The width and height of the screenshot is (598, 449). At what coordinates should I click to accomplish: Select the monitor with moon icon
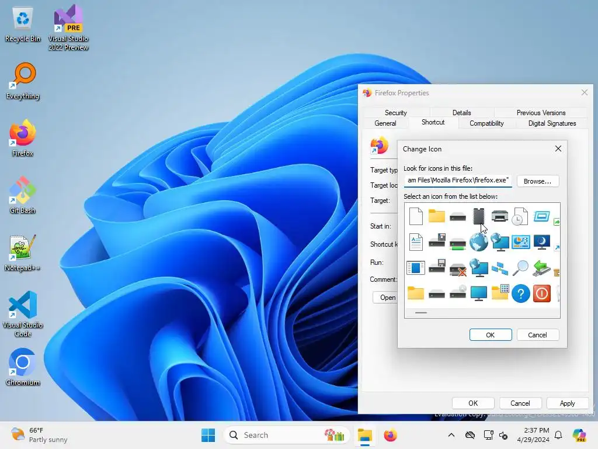[x=541, y=242]
